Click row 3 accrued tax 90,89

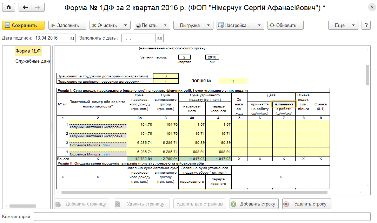point(192,143)
